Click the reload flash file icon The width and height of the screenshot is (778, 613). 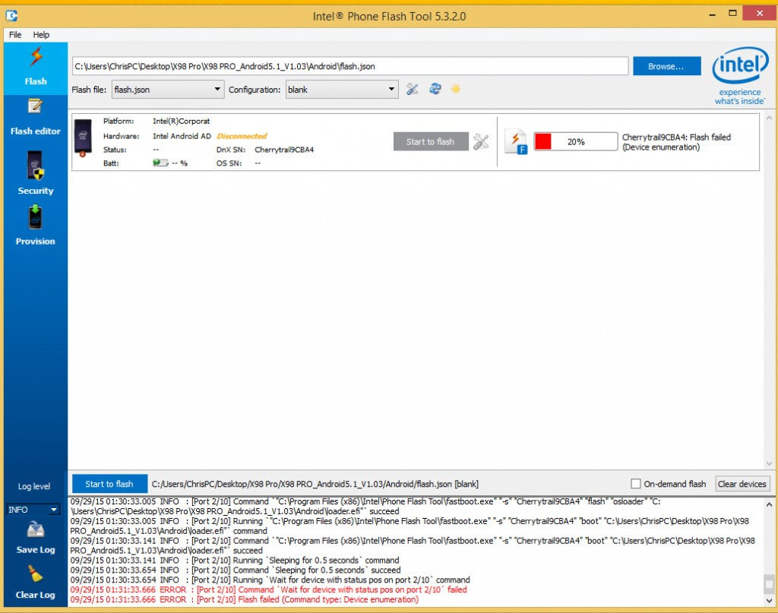[x=435, y=89]
